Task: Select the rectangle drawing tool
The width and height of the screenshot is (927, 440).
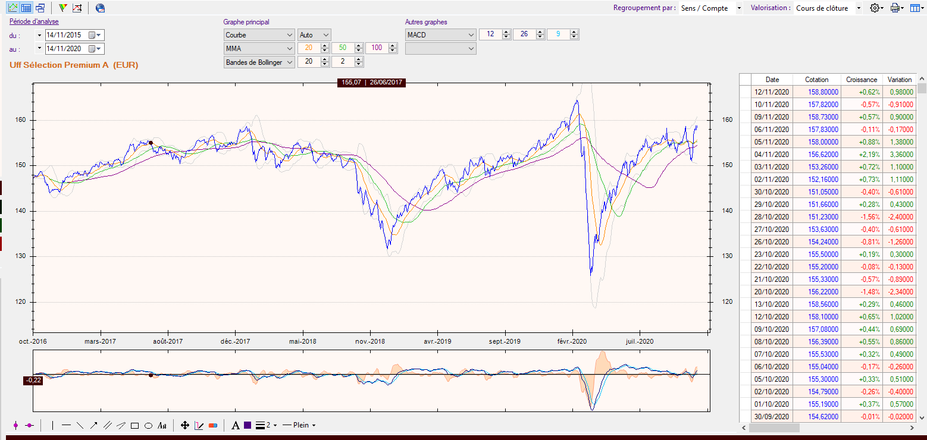Action: [x=134, y=425]
